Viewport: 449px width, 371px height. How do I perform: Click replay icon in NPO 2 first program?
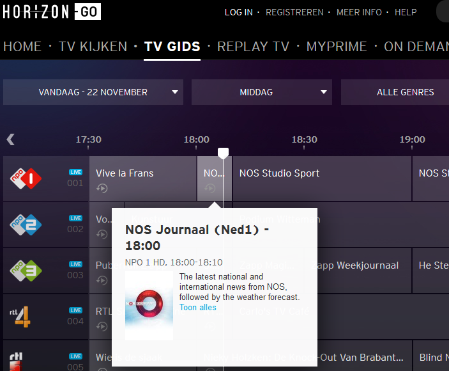[102, 235]
